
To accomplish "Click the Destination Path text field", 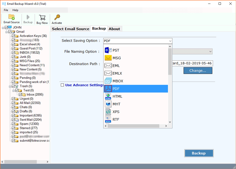I will 192,63.
